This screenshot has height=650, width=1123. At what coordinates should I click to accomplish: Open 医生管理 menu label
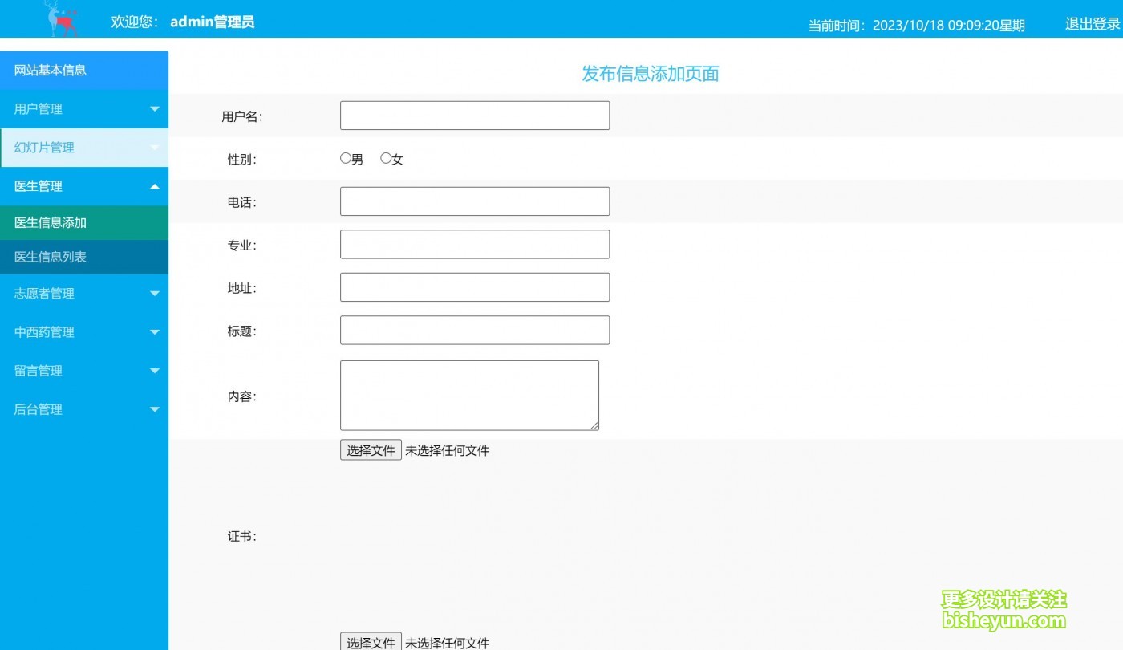point(39,186)
